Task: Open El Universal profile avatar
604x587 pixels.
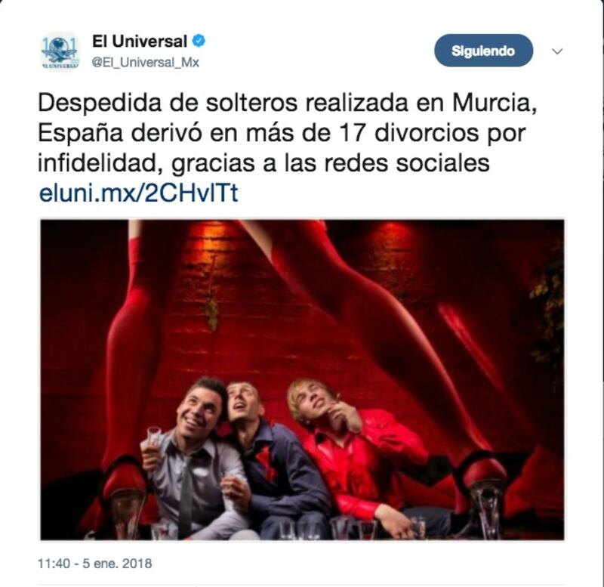Action: [x=60, y=51]
